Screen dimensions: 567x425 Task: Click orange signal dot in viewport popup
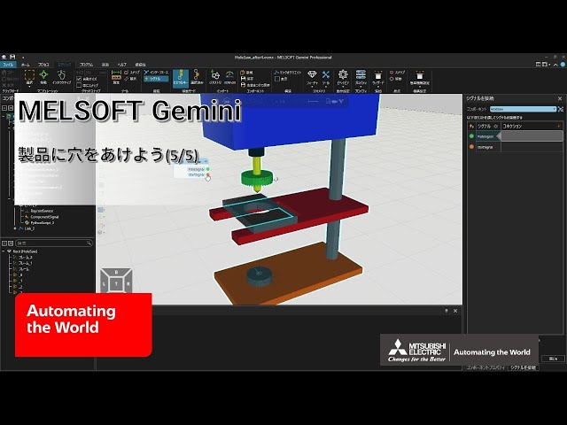click(208, 174)
